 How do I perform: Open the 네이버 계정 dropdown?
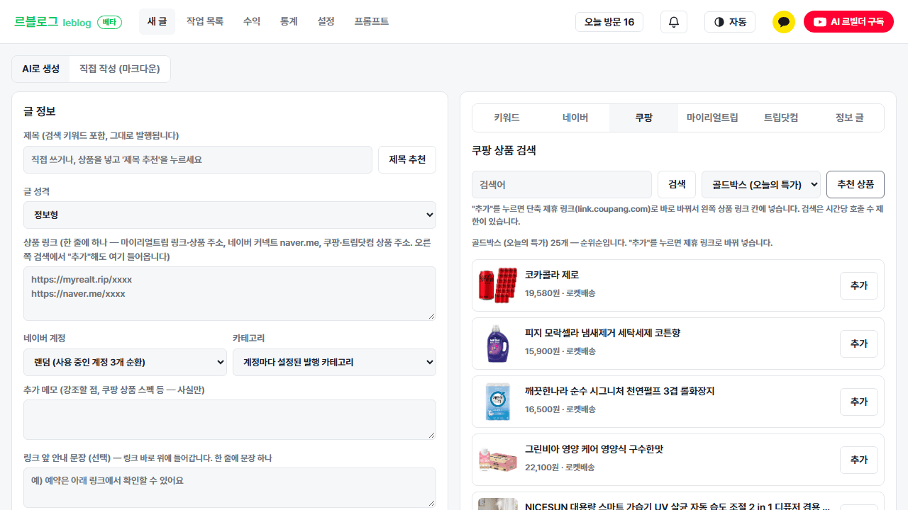[125, 362]
